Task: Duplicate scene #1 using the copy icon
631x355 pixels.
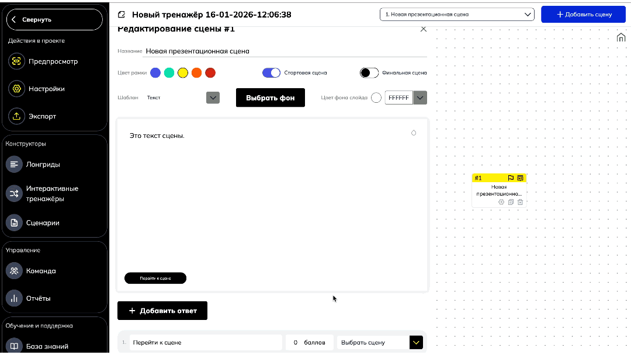Action: pos(511,202)
